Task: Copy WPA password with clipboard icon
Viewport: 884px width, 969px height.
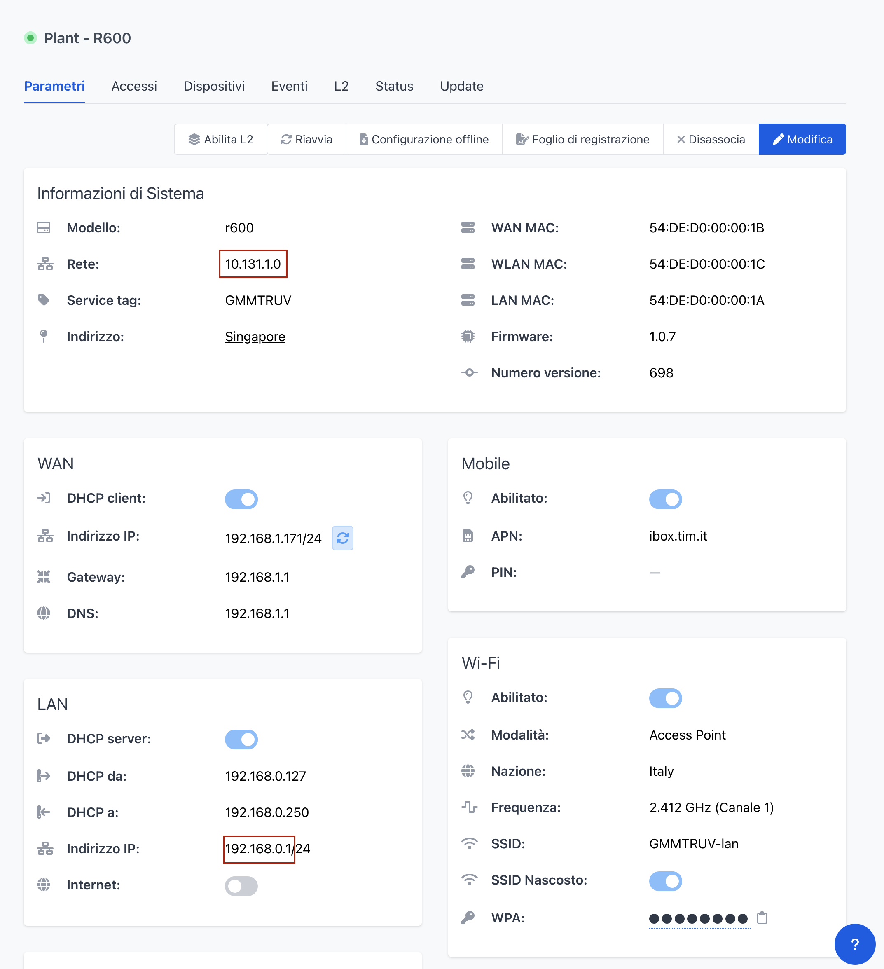Action: click(762, 918)
